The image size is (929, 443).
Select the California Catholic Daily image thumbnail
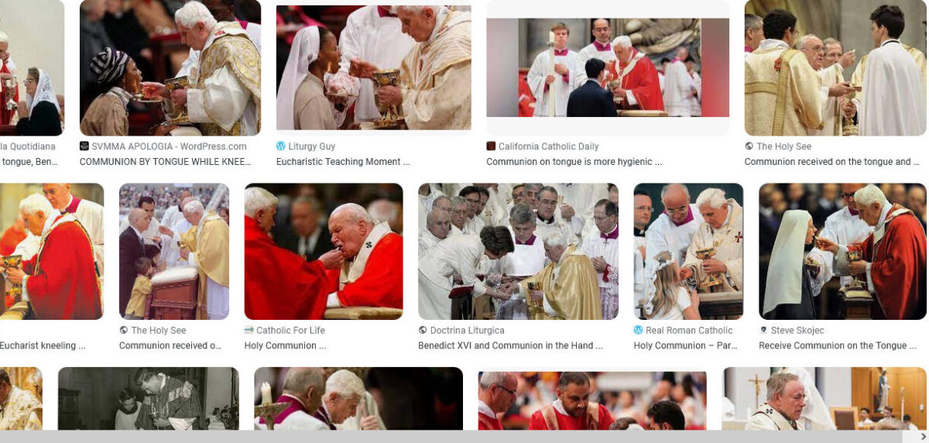pyautogui.click(x=608, y=67)
